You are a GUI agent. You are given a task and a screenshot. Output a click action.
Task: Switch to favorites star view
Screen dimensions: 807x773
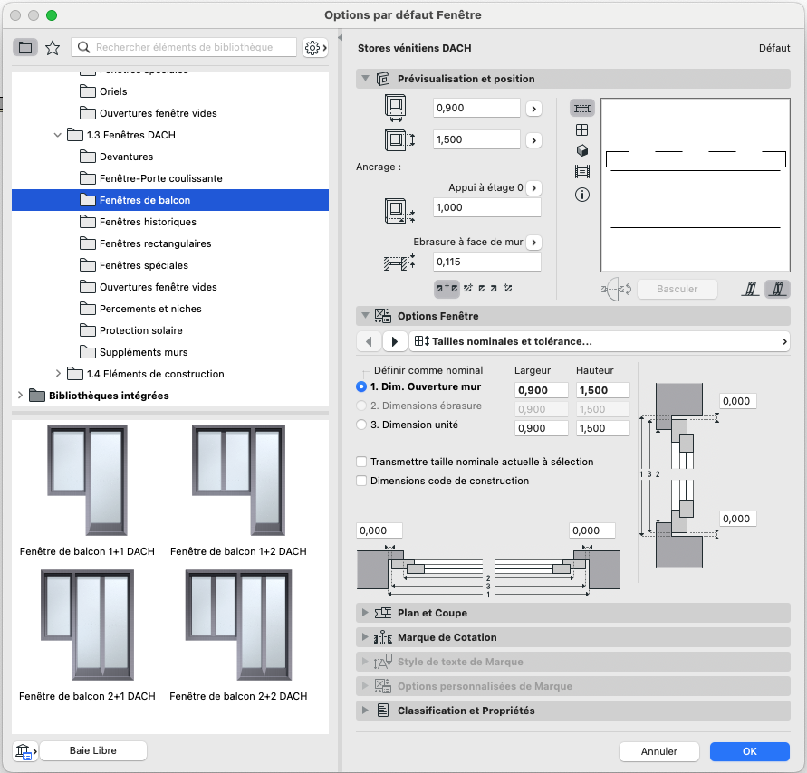(x=53, y=48)
